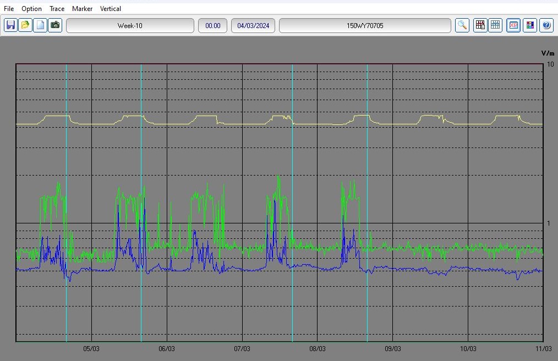Open a file with the folder icon
The height and width of the screenshot is (361, 558).
tap(25, 25)
